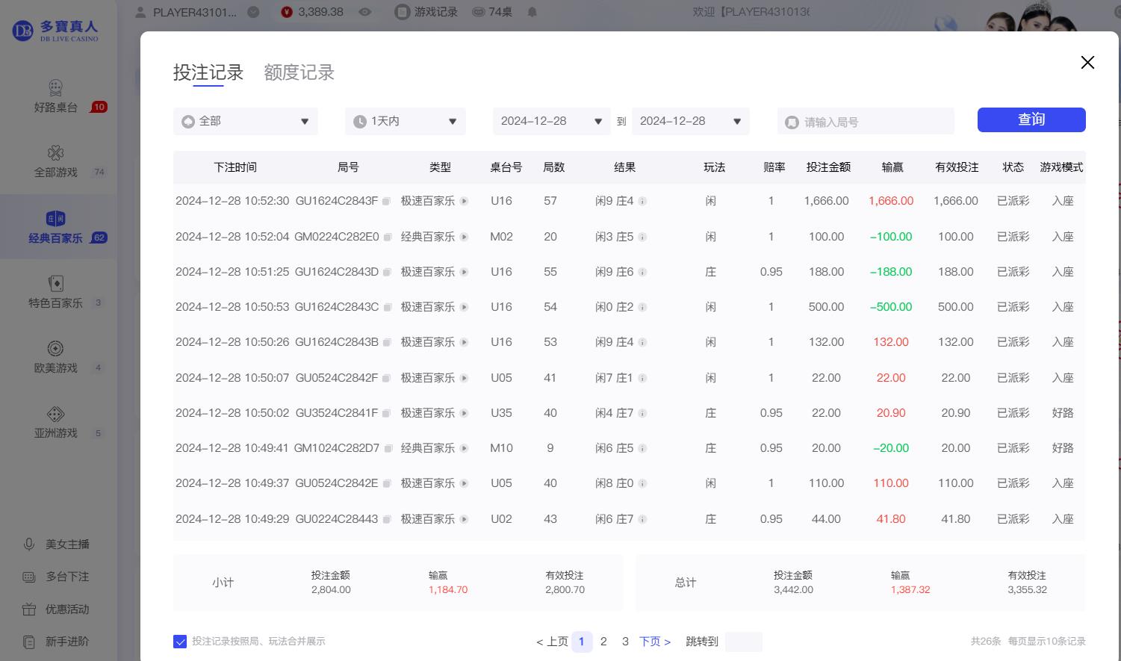Select the 亚洲游戏 sidebar icon

pyautogui.click(x=56, y=421)
